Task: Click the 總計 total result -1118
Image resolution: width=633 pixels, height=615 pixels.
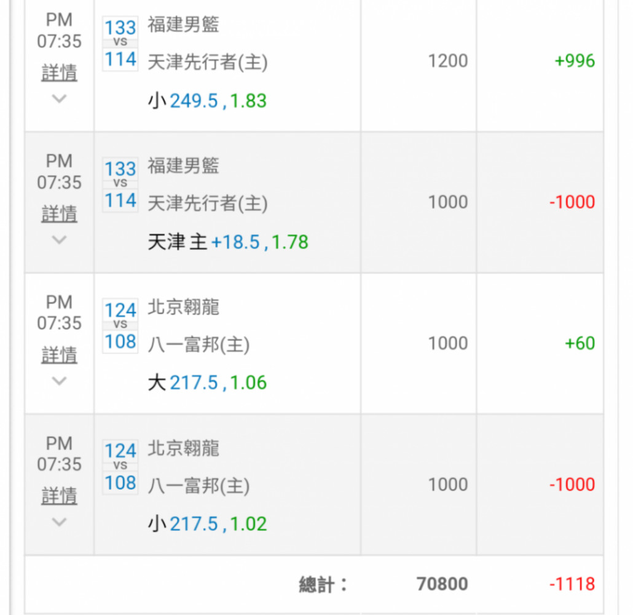Action: point(572,584)
